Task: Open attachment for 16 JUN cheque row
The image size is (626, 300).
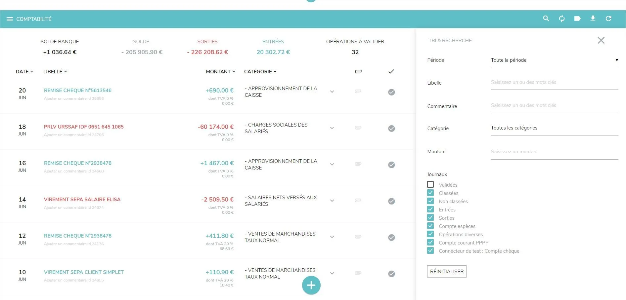Action: pyautogui.click(x=358, y=164)
